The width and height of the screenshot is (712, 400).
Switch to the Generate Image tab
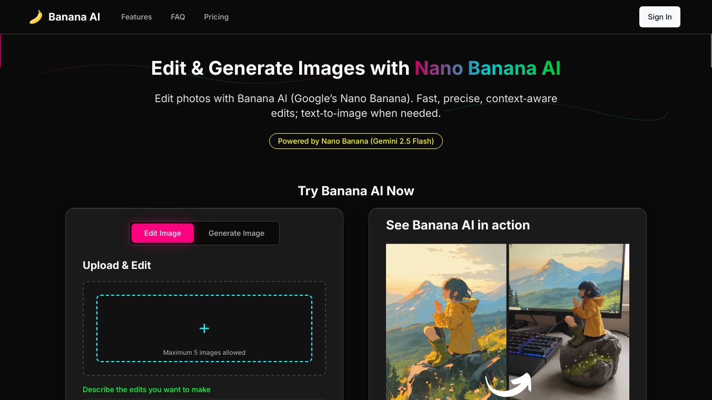(236, 233)
